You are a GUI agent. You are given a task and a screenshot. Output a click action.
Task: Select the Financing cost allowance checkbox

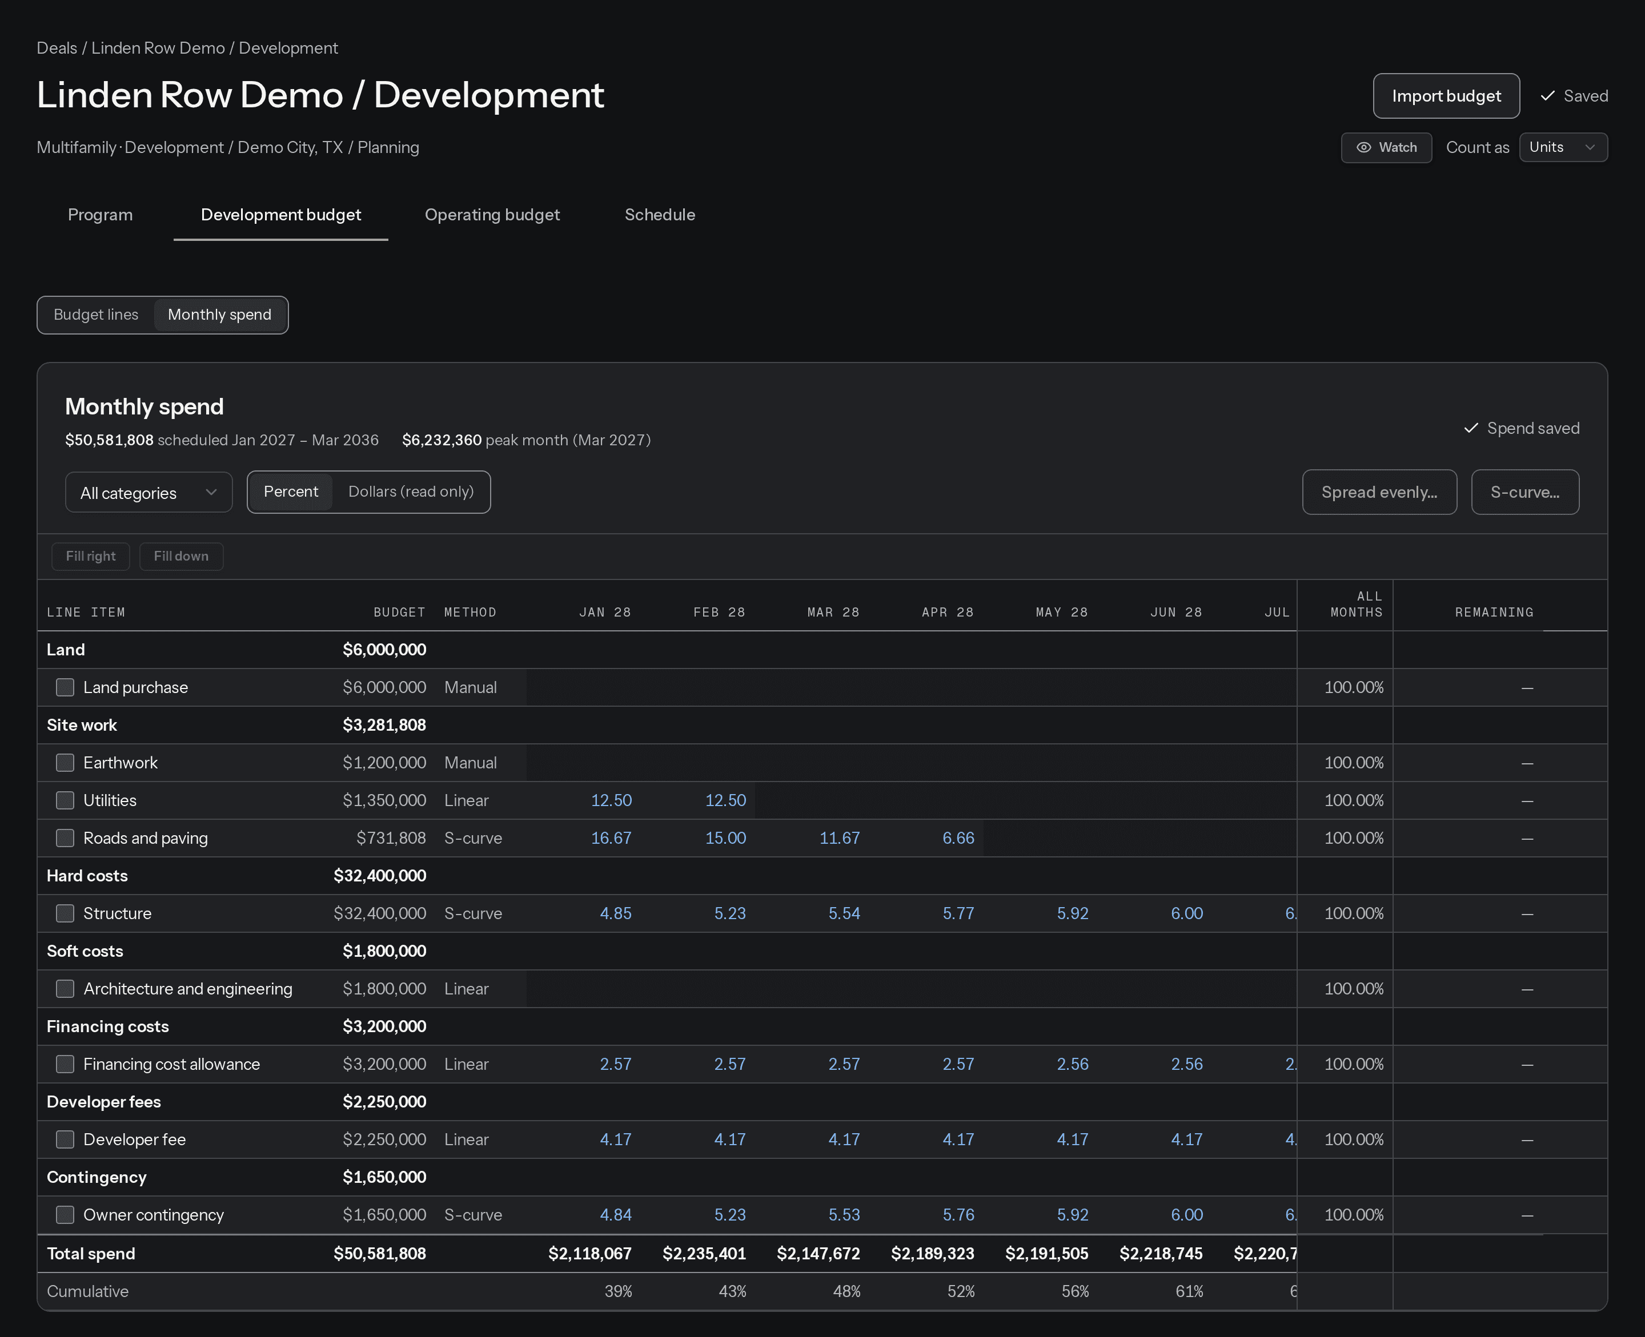(66, 1064)
